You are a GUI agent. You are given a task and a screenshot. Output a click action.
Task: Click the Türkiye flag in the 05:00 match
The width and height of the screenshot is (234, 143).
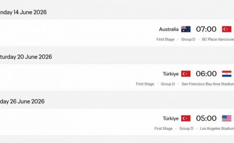186,118
